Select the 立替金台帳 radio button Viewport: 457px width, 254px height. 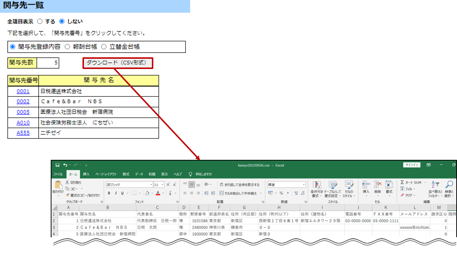(104, 47)
